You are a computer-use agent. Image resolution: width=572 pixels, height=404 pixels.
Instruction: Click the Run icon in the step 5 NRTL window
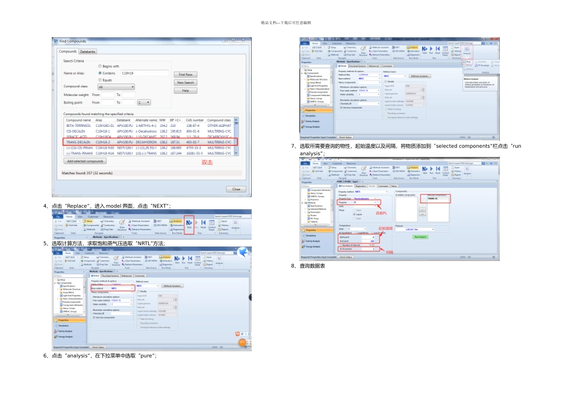tap(184, 259)
